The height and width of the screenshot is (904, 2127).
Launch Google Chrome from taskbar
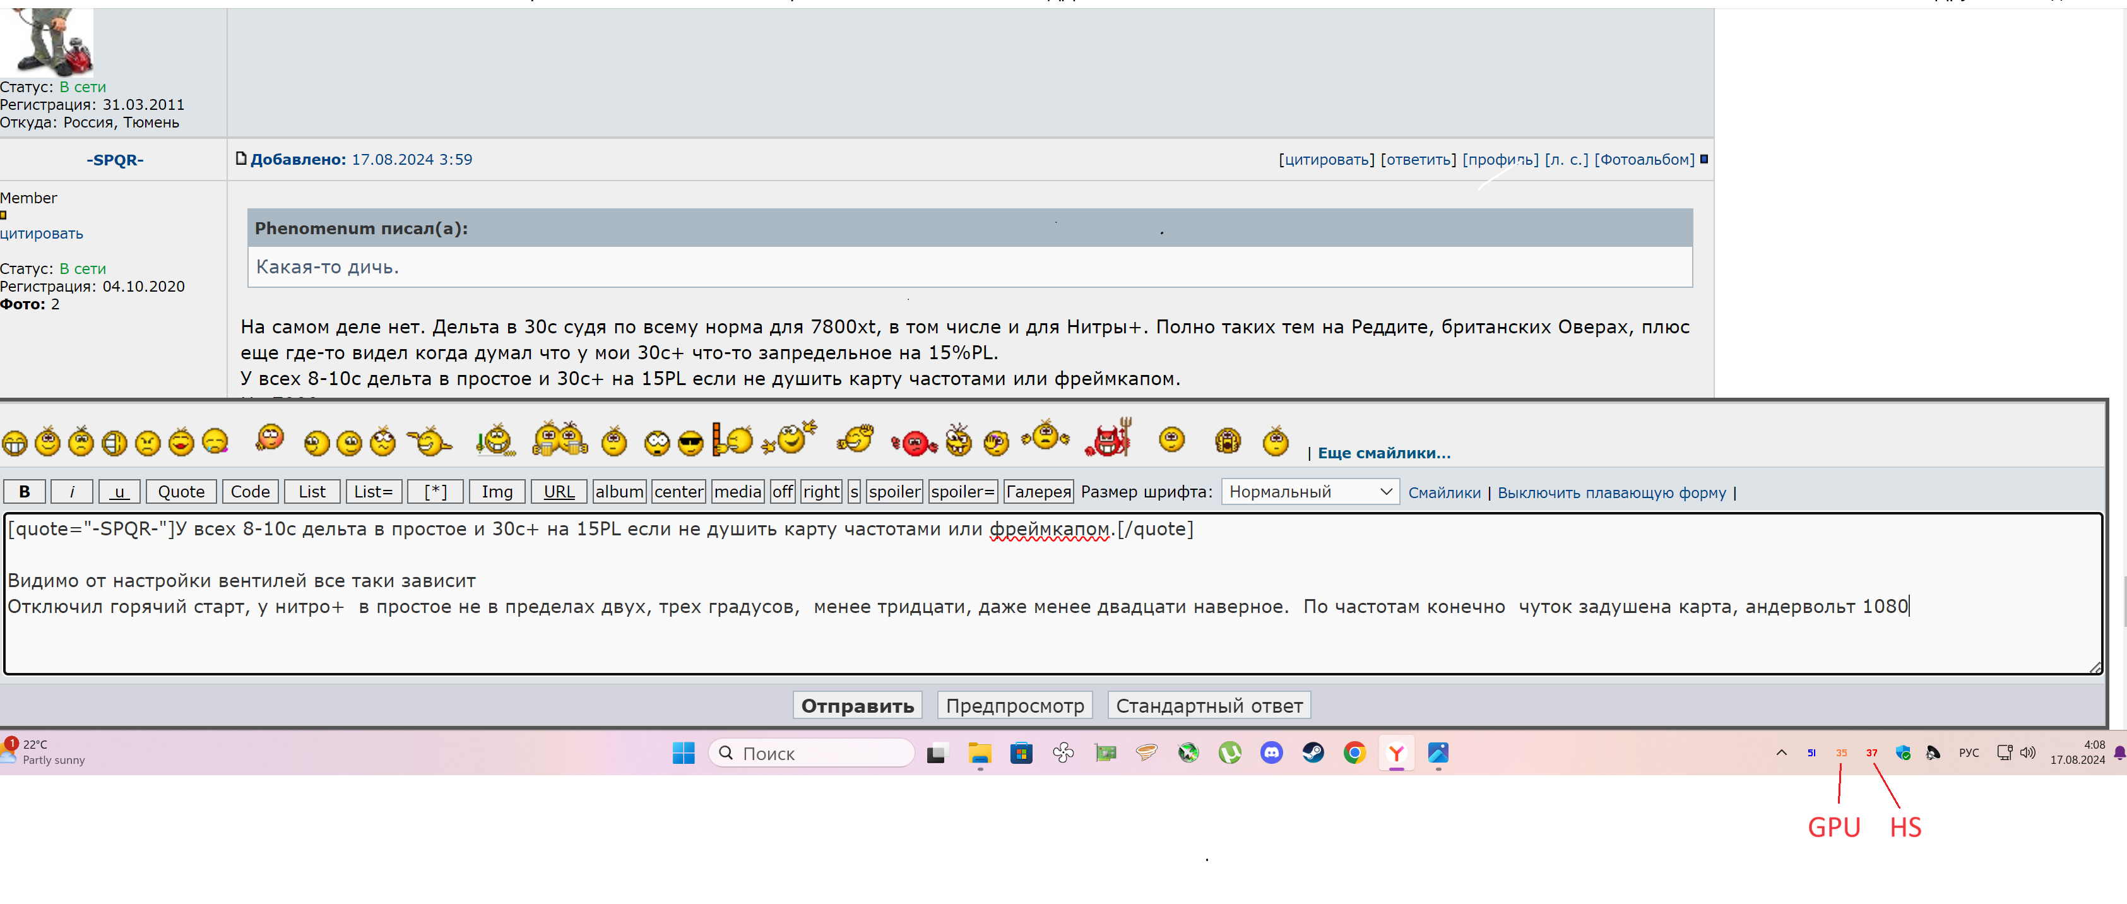tap(1354, 752)
